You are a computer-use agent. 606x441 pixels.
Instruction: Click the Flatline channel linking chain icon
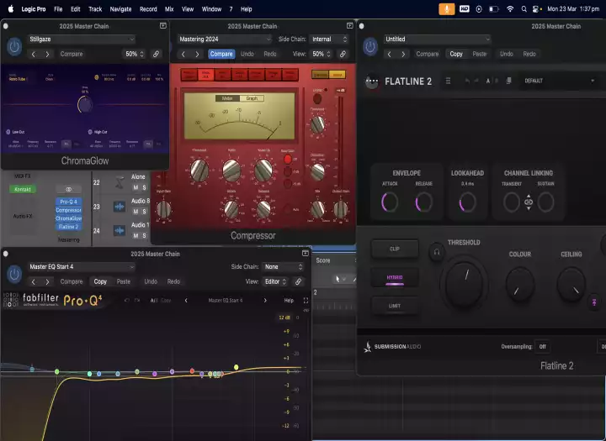[x=529, y=202]
